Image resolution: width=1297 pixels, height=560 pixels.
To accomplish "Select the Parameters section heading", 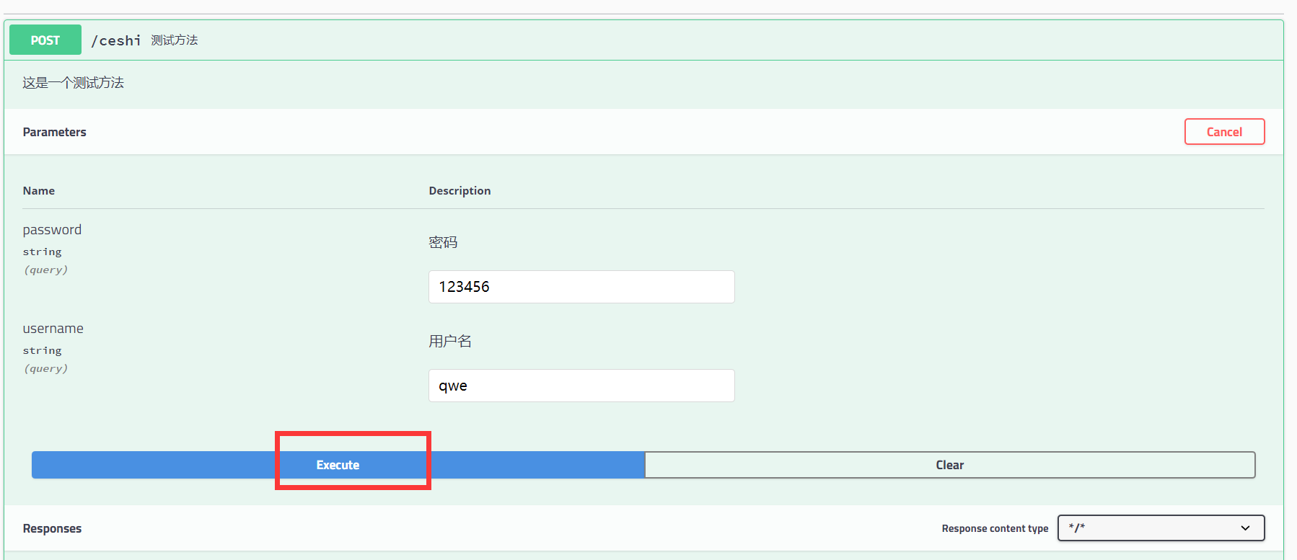I will click(54, 132).
